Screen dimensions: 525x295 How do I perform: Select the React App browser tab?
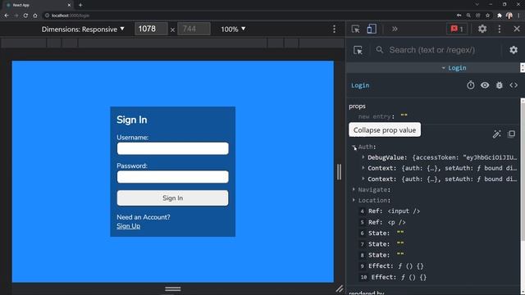(38, 5)
